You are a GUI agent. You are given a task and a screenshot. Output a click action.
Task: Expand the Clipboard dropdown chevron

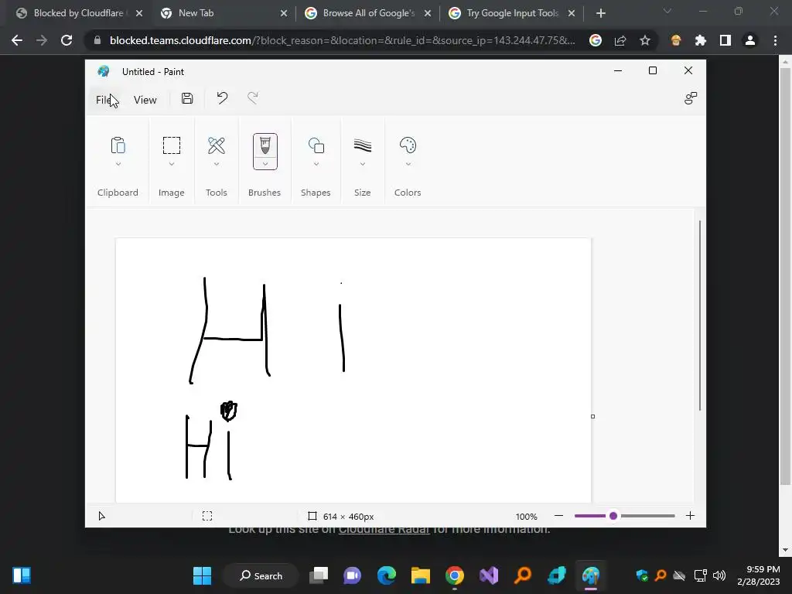(x=118, y=164)
